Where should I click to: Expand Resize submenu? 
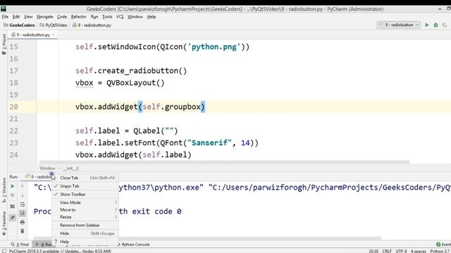tap(85, 217)
